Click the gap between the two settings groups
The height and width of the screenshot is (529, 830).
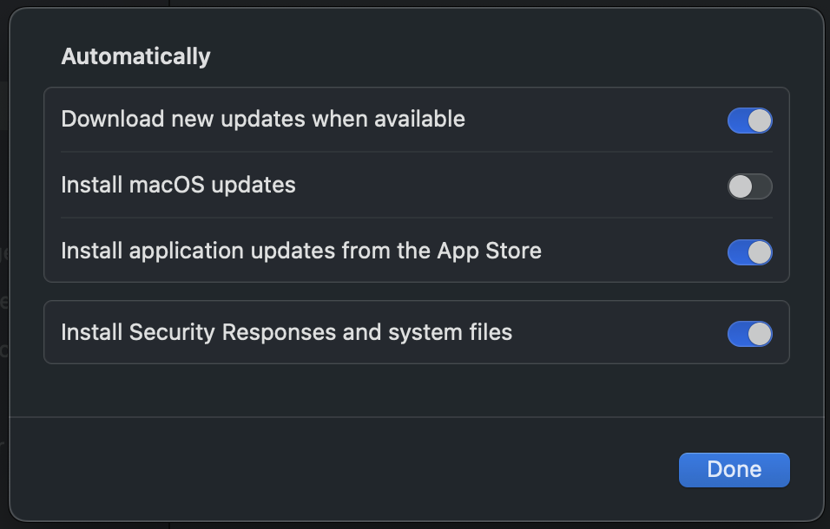tap(417, 291)
